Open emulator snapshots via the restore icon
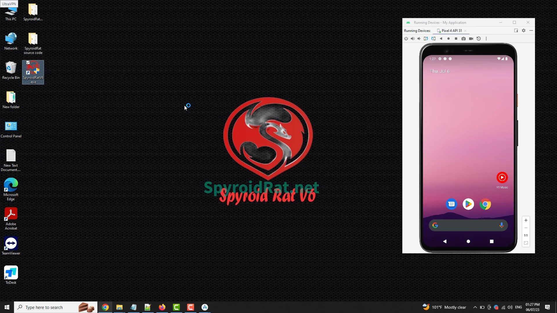 point(478,39)
